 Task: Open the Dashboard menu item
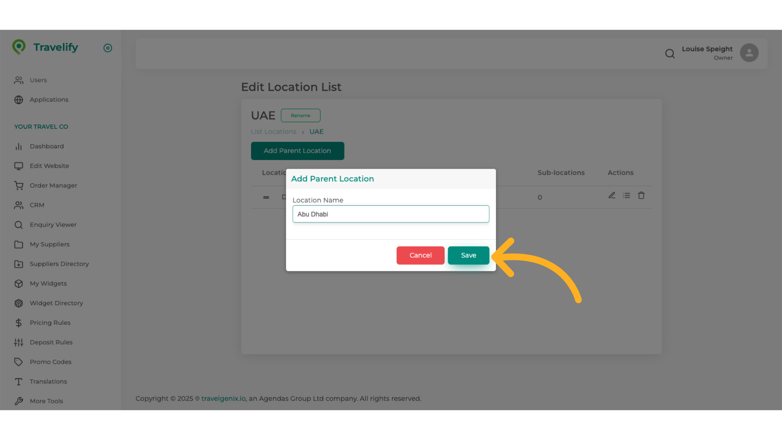(x=46, y=146)
